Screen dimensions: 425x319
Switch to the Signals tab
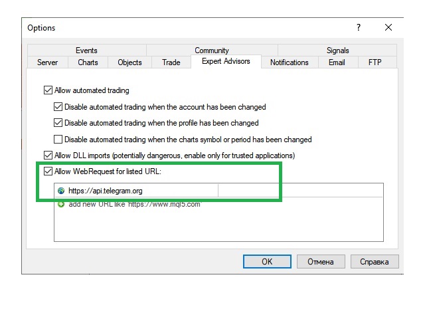pos(337,51)
